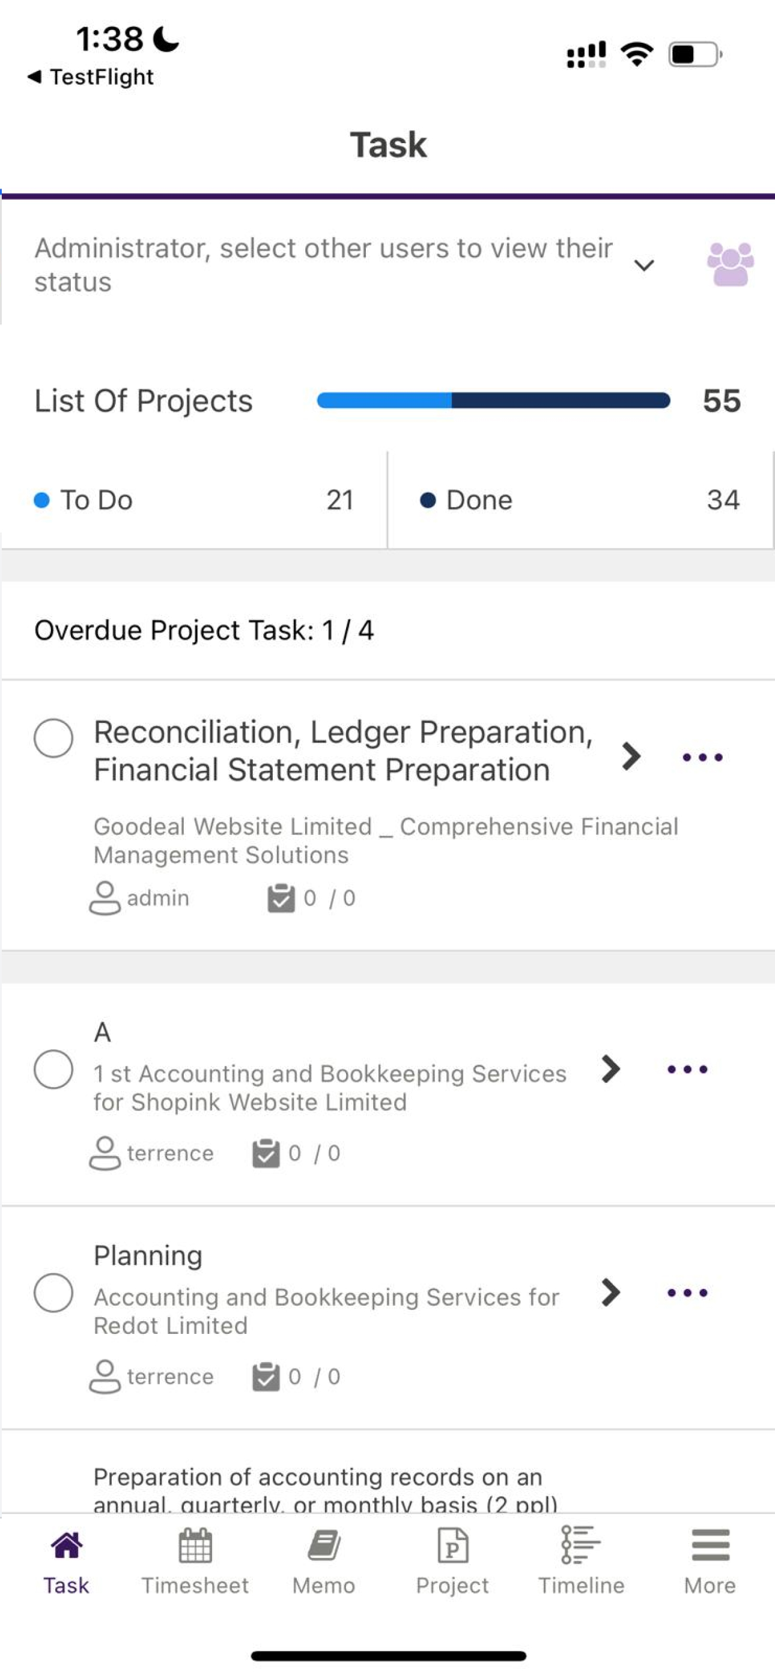Mark task A as complete

(53, 1069)
